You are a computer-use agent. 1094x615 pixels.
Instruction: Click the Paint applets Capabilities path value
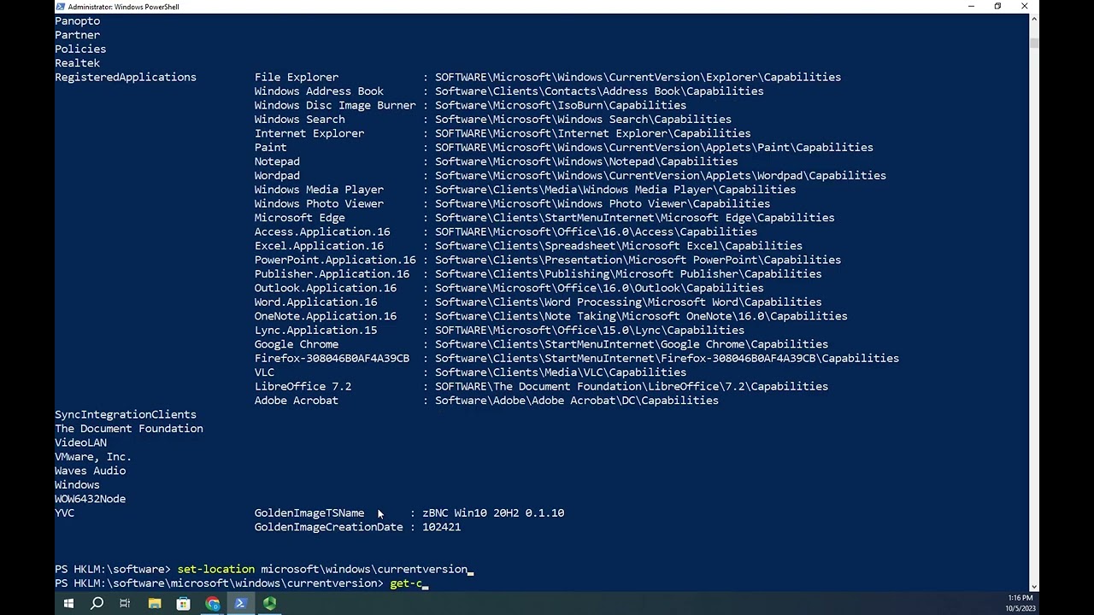click(654, 148)
